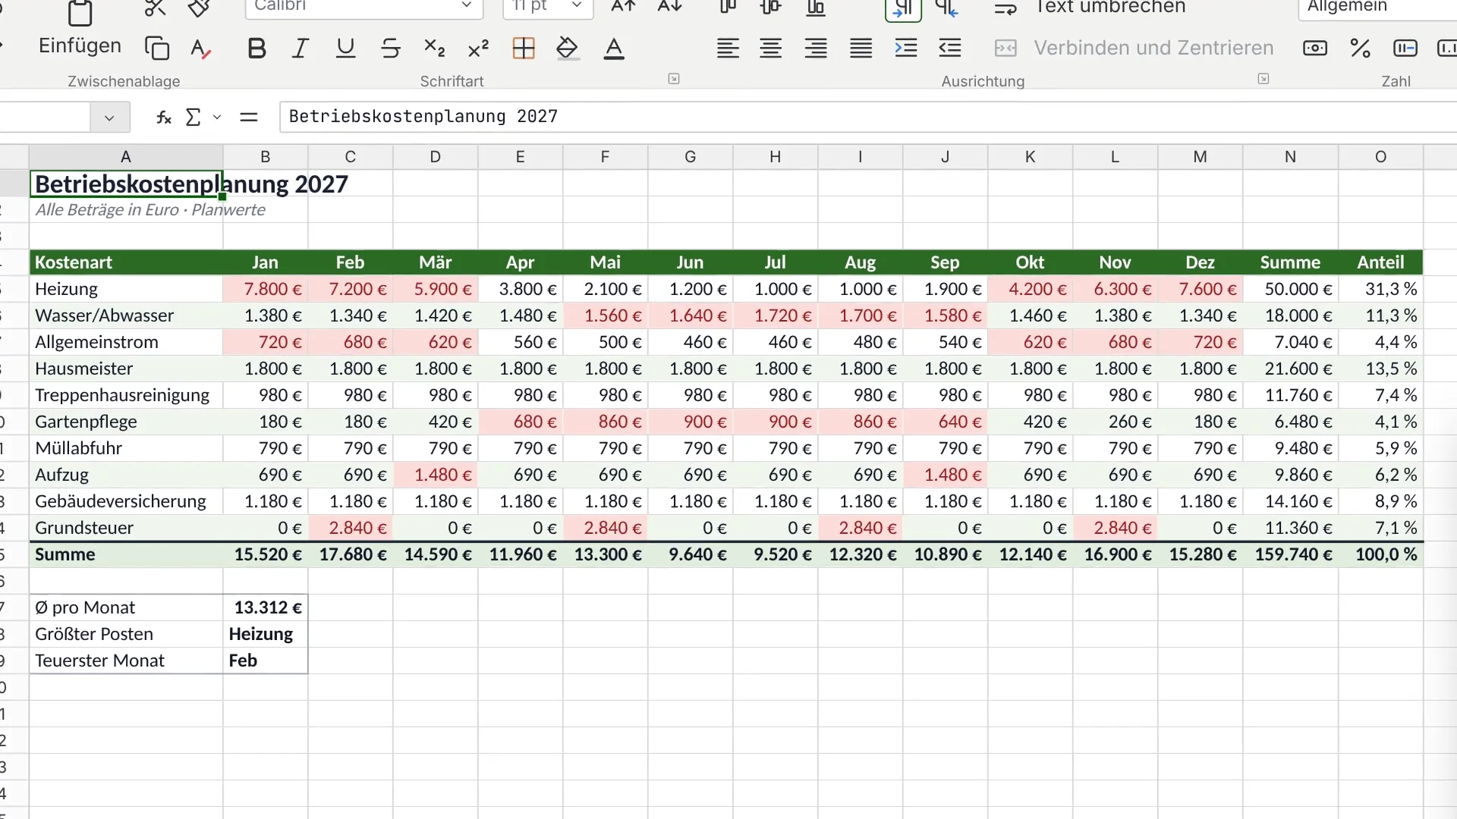Apply percent number format
The image size is (1457, 819).
tap(1360, 49)
